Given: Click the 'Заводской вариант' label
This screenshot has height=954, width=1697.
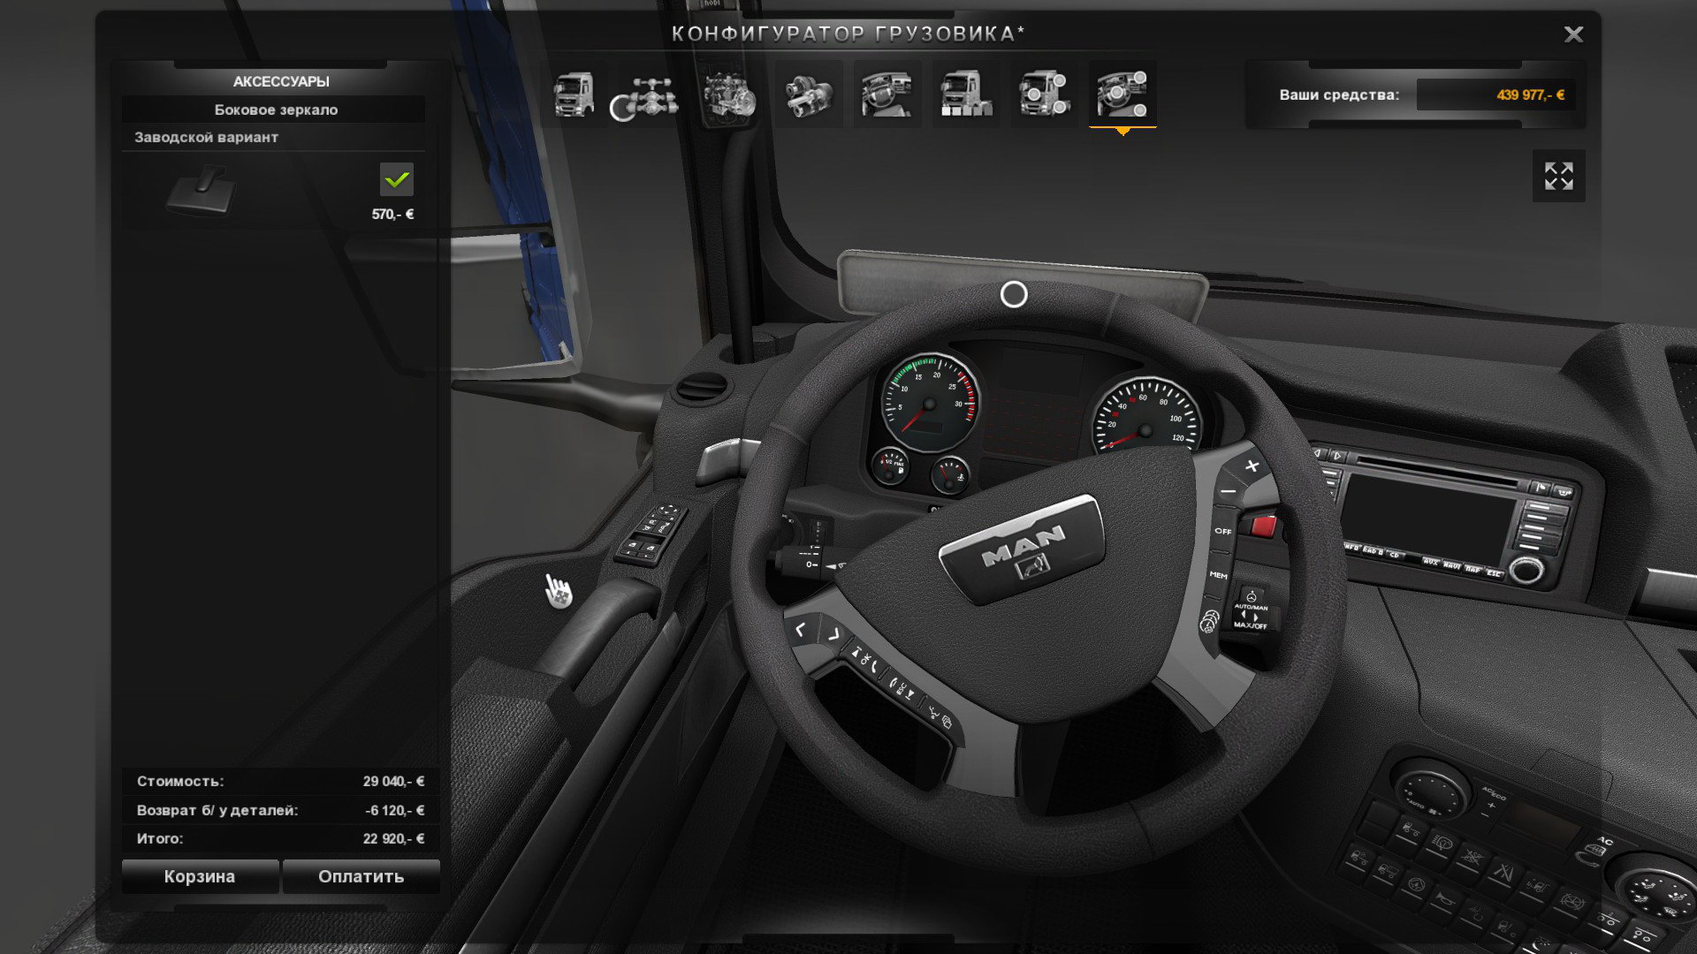Looking at the screenshot, I should [x=206, y=137].
